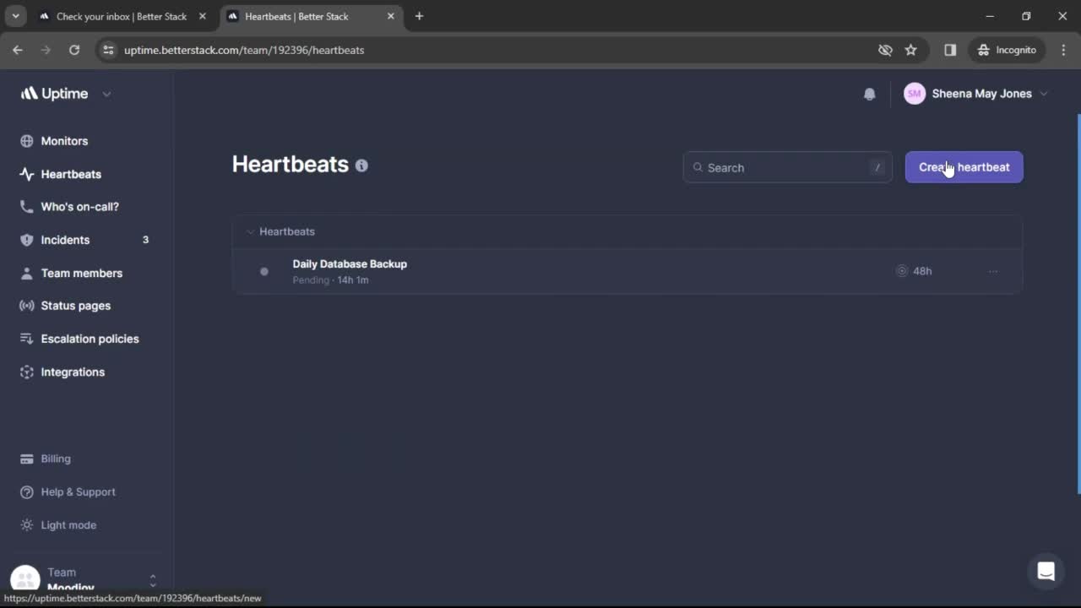Image resolution: width=1081 pixels, height=608 pixels.
Task: Click the Help & Support question icon
Action: click(x=27, y=491)
